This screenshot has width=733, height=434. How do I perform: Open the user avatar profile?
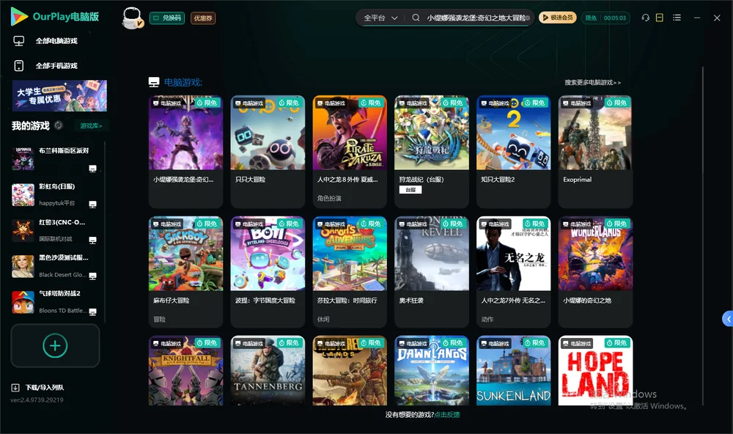132,18
